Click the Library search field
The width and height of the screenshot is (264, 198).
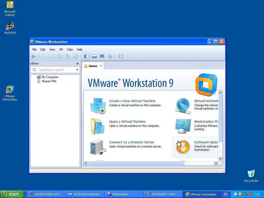coord(55,70)
